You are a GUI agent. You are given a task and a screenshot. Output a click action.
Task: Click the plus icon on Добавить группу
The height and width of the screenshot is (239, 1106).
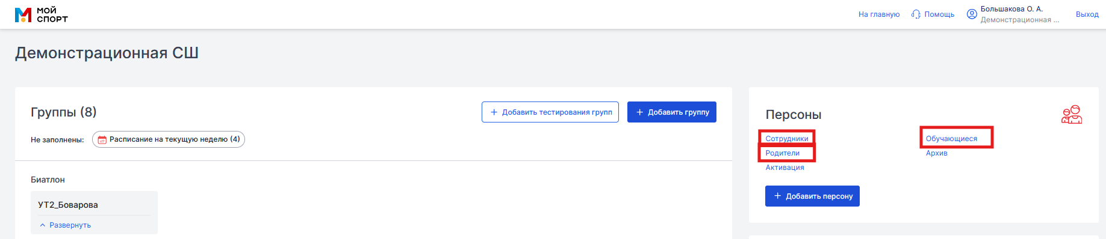pos(640,112)
